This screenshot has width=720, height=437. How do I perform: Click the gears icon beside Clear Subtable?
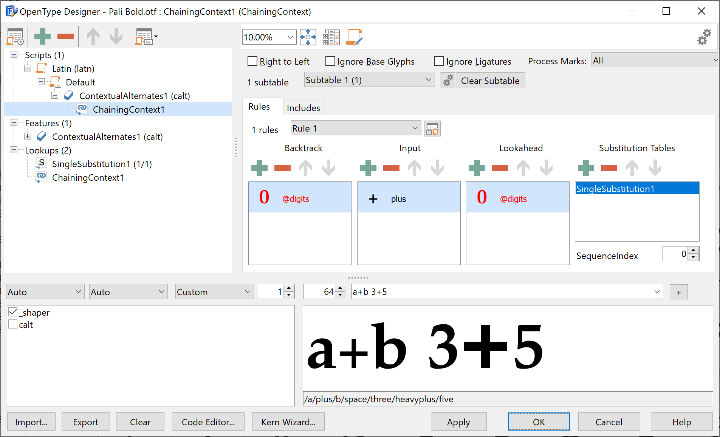(x=448, y=81)
